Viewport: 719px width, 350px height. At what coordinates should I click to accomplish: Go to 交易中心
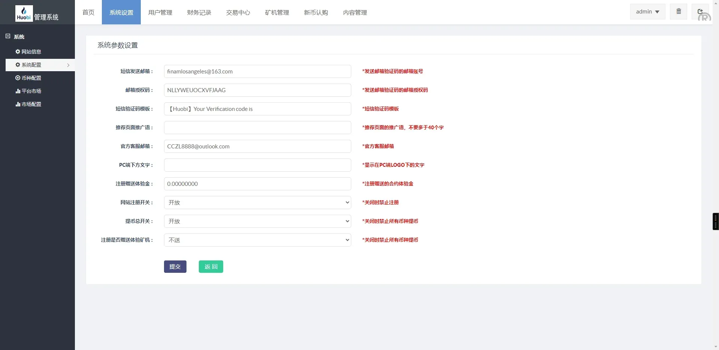238,12
